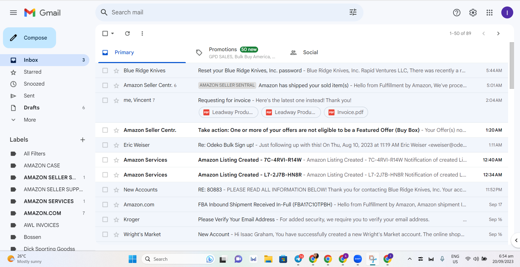
Task: Click the AMAZON SELLER SENTRAL label chip
Action: coord(227,85)
